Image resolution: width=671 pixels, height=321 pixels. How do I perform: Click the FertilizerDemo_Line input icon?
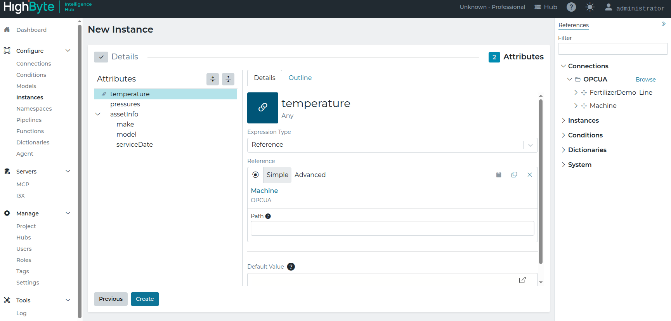click(x=584, y=92)
